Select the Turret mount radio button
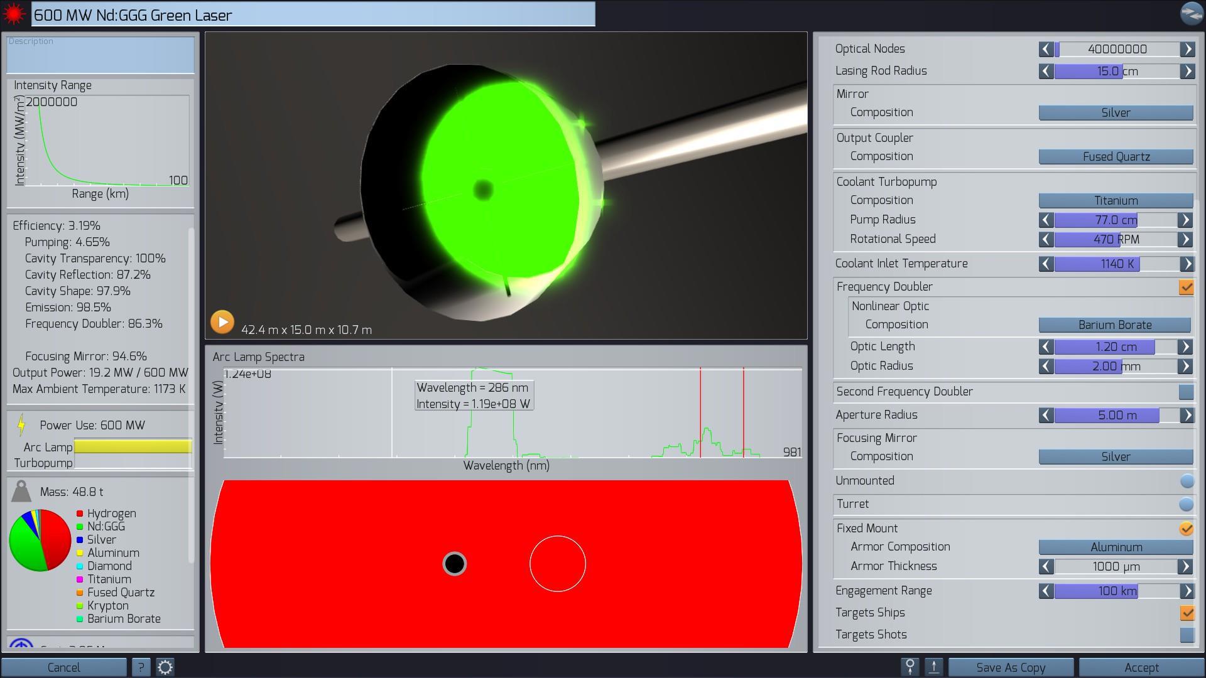 pos(1186,504)
